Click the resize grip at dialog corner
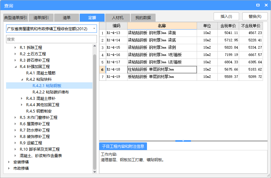This screenshot has width=271, height=178. pyautogui.click(x=268, y=175)
